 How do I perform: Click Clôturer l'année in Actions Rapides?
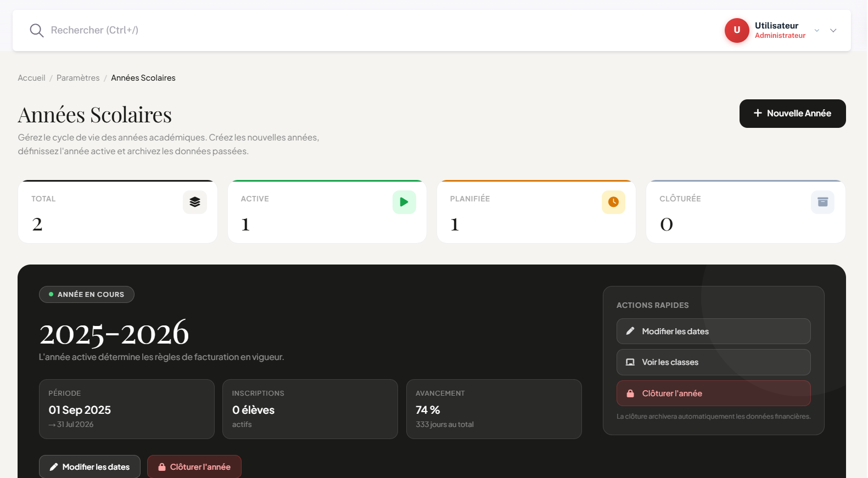click(x=713, y=393)
